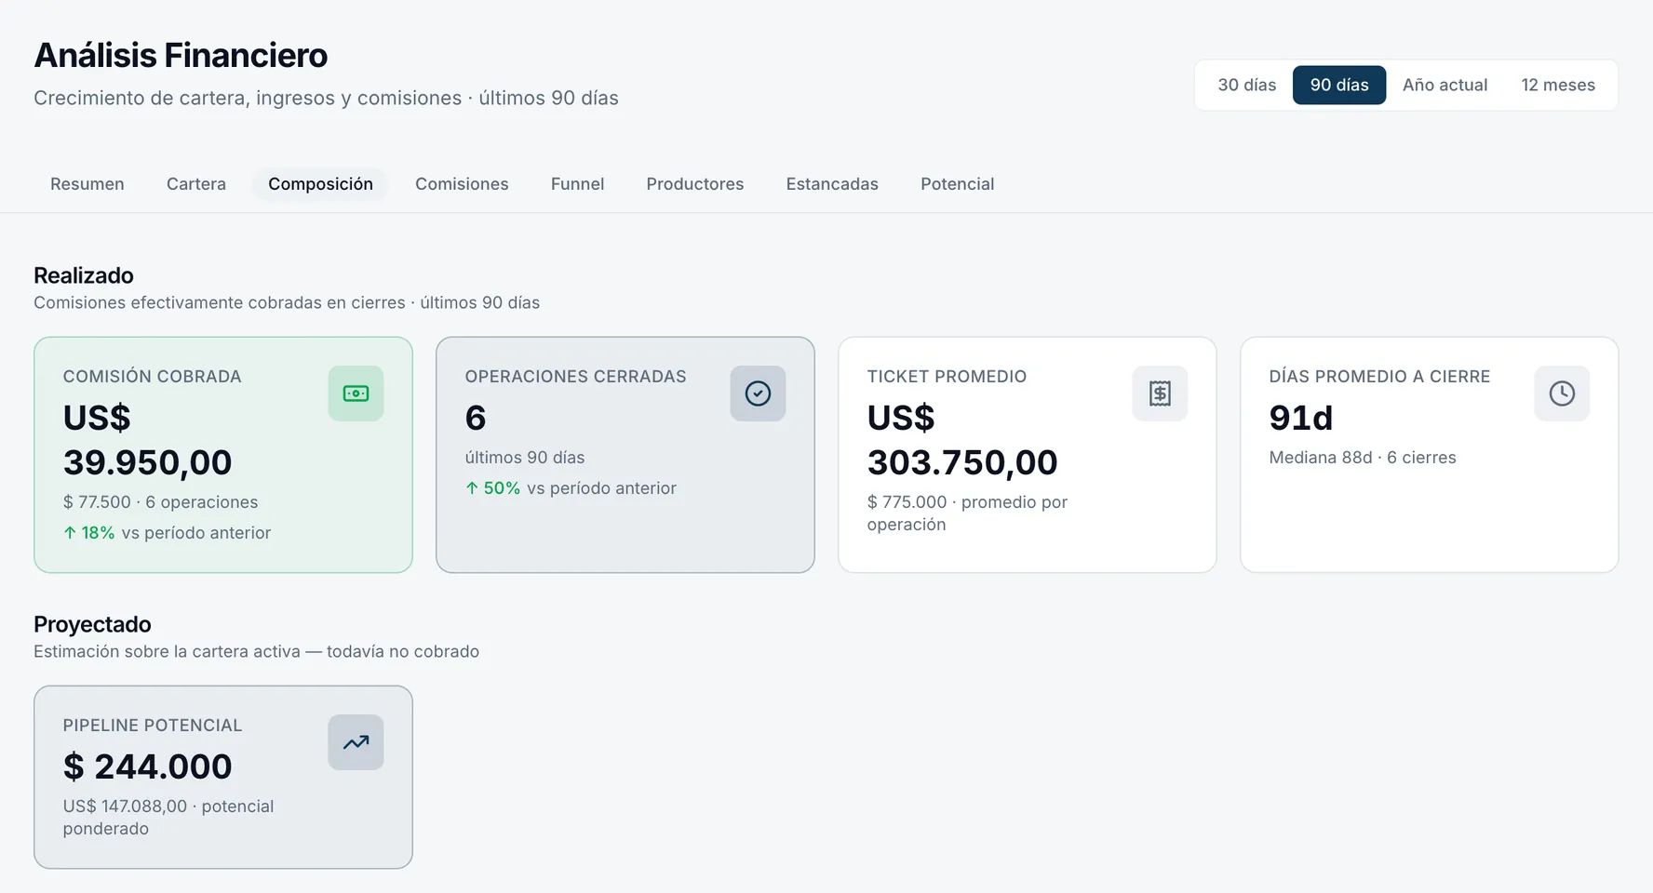The width and height of the screenshot is (1653, 893).
Task: Click the DÍAS PROMEDIO A CIERRE label
Action: pyautogui.click(x=1379, y=377)
